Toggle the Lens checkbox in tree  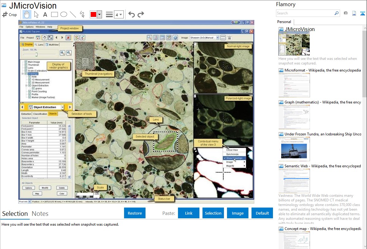[x=26, y=68]
